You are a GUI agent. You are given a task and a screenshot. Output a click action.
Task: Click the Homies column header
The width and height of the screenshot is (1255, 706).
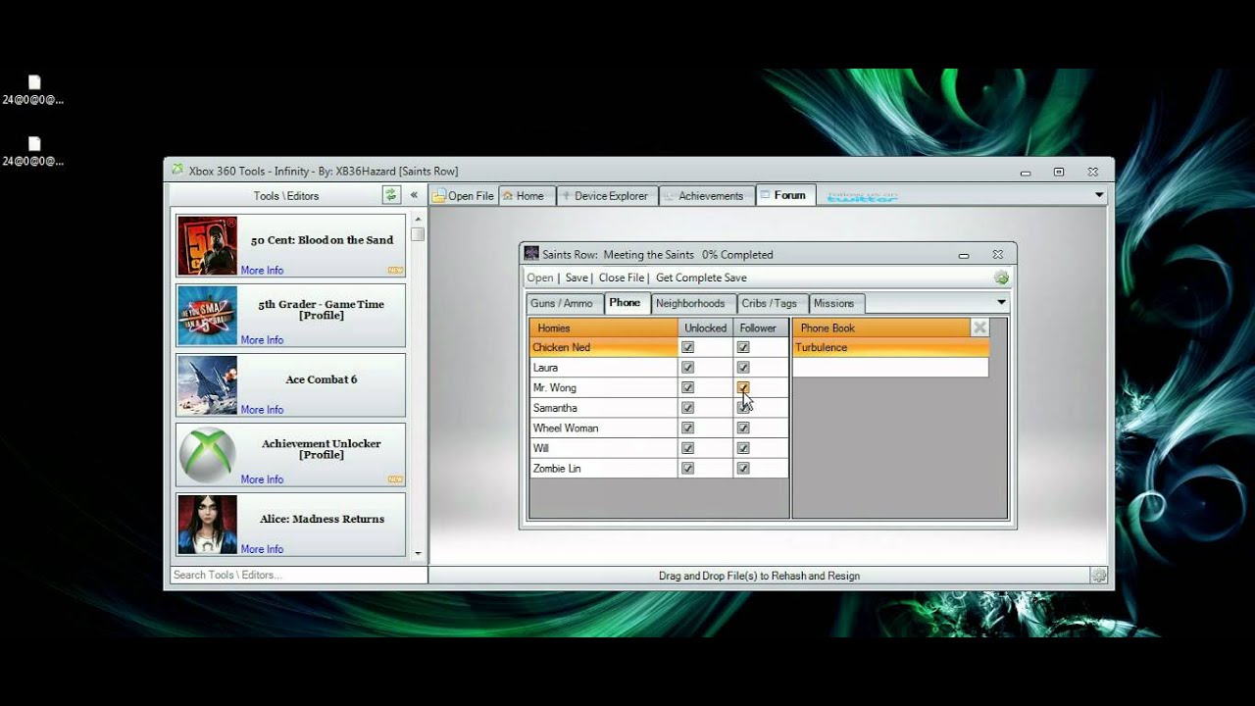tap(603, 328)
